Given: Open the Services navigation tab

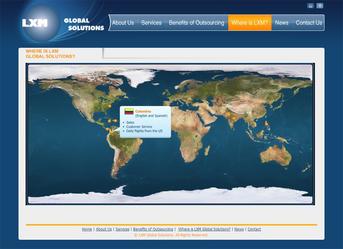Looking at the screenshot, I should pyautogui.click(x=151, y=23).
